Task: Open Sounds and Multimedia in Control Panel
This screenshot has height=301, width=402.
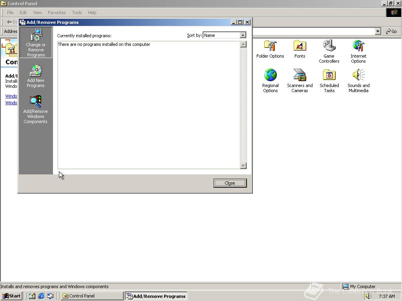Action: point(358,81)
